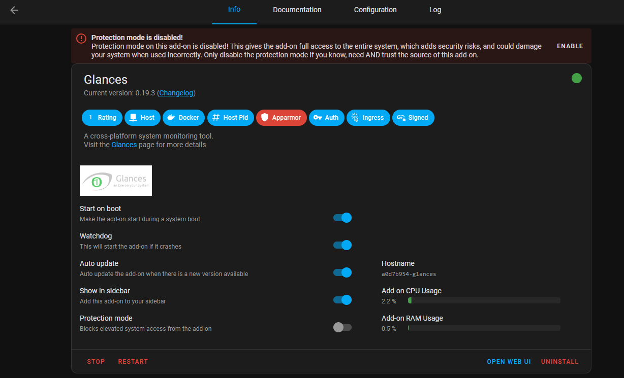The image size is (624, 378).
Task: Open the Log tab
Action: 435,10
